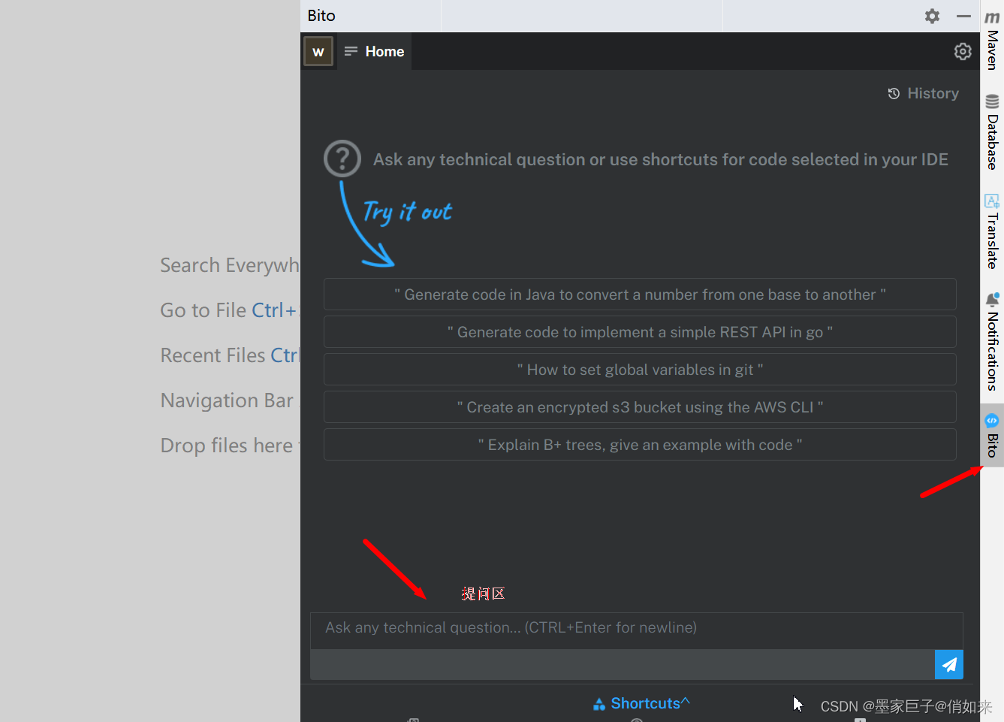Image resolution: width=1004 pixels, height=722 pixels.
Task: Open the Maven tool window
Action: [992, 41]
